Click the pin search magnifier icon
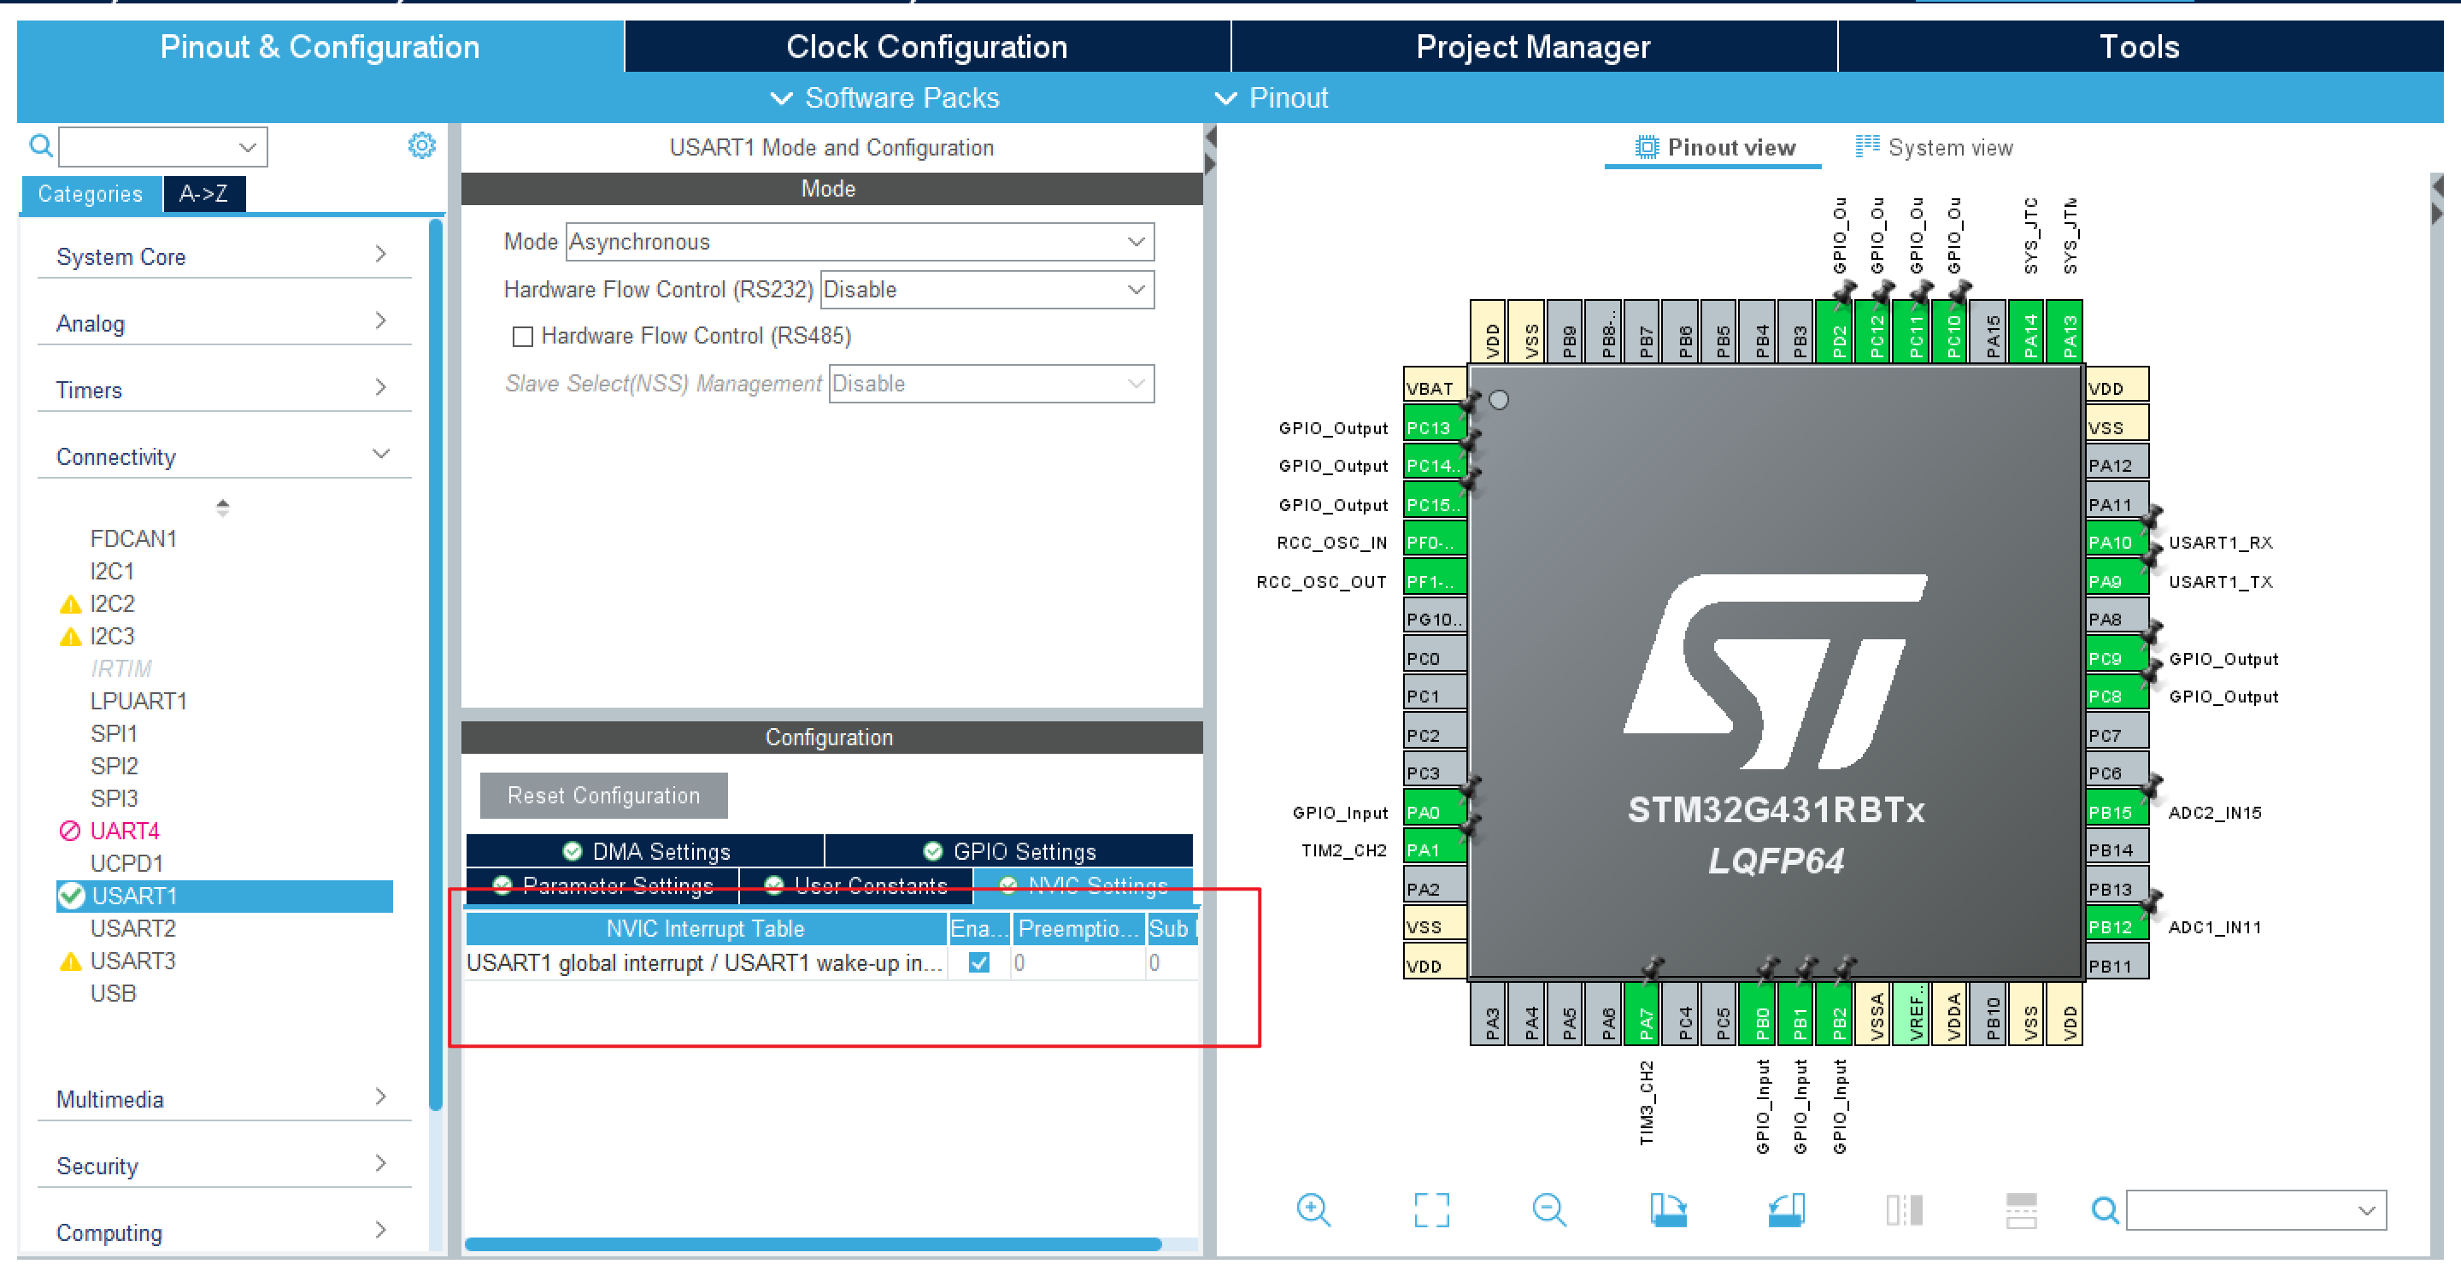 (2104, 1211)
